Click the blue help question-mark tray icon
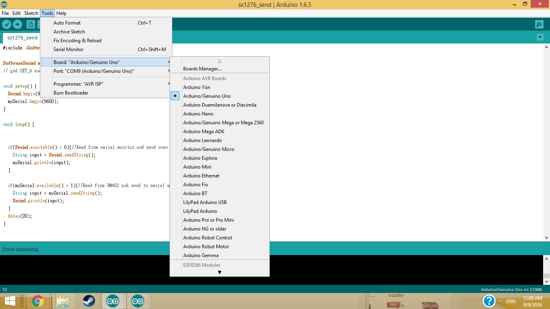The image size is (550, 309). pyautogui.click(x=490, y=301)
